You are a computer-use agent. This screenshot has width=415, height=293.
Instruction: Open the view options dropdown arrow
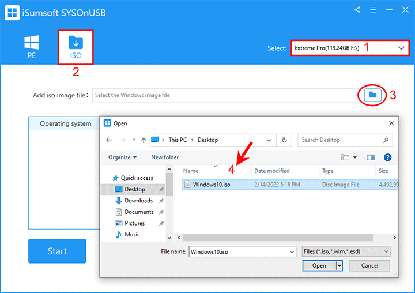[x=355, y=157]
